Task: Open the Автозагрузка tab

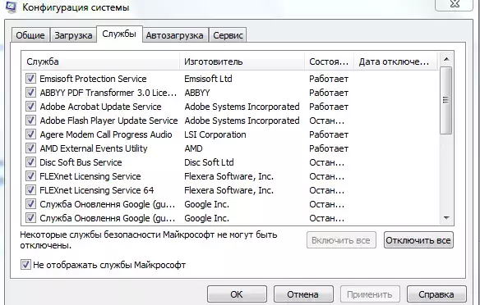Action: click(174, 35)
